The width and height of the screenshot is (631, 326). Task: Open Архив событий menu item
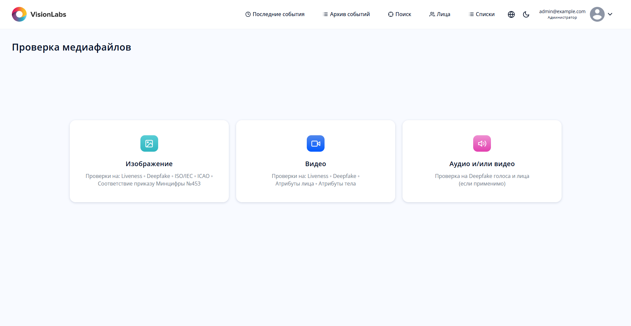pos(346,14)
